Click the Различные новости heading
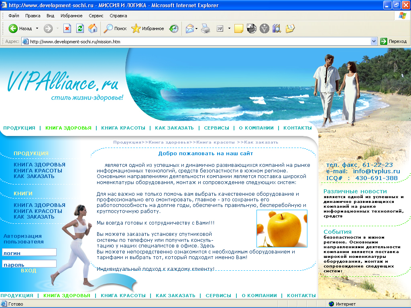 pos(355,191)
